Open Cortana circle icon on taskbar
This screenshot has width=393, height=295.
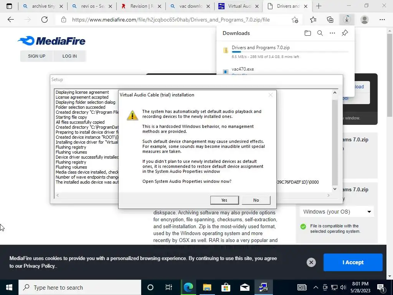(x=150, y=287)
